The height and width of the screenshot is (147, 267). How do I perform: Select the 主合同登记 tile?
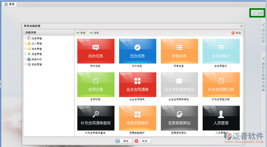221,51
